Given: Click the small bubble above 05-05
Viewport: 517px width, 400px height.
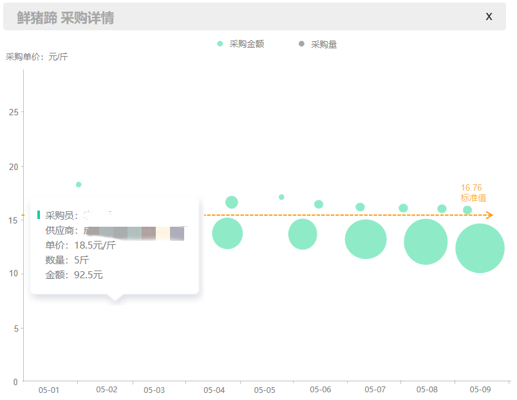Looking at the screenshot, I should pos(281,197).
